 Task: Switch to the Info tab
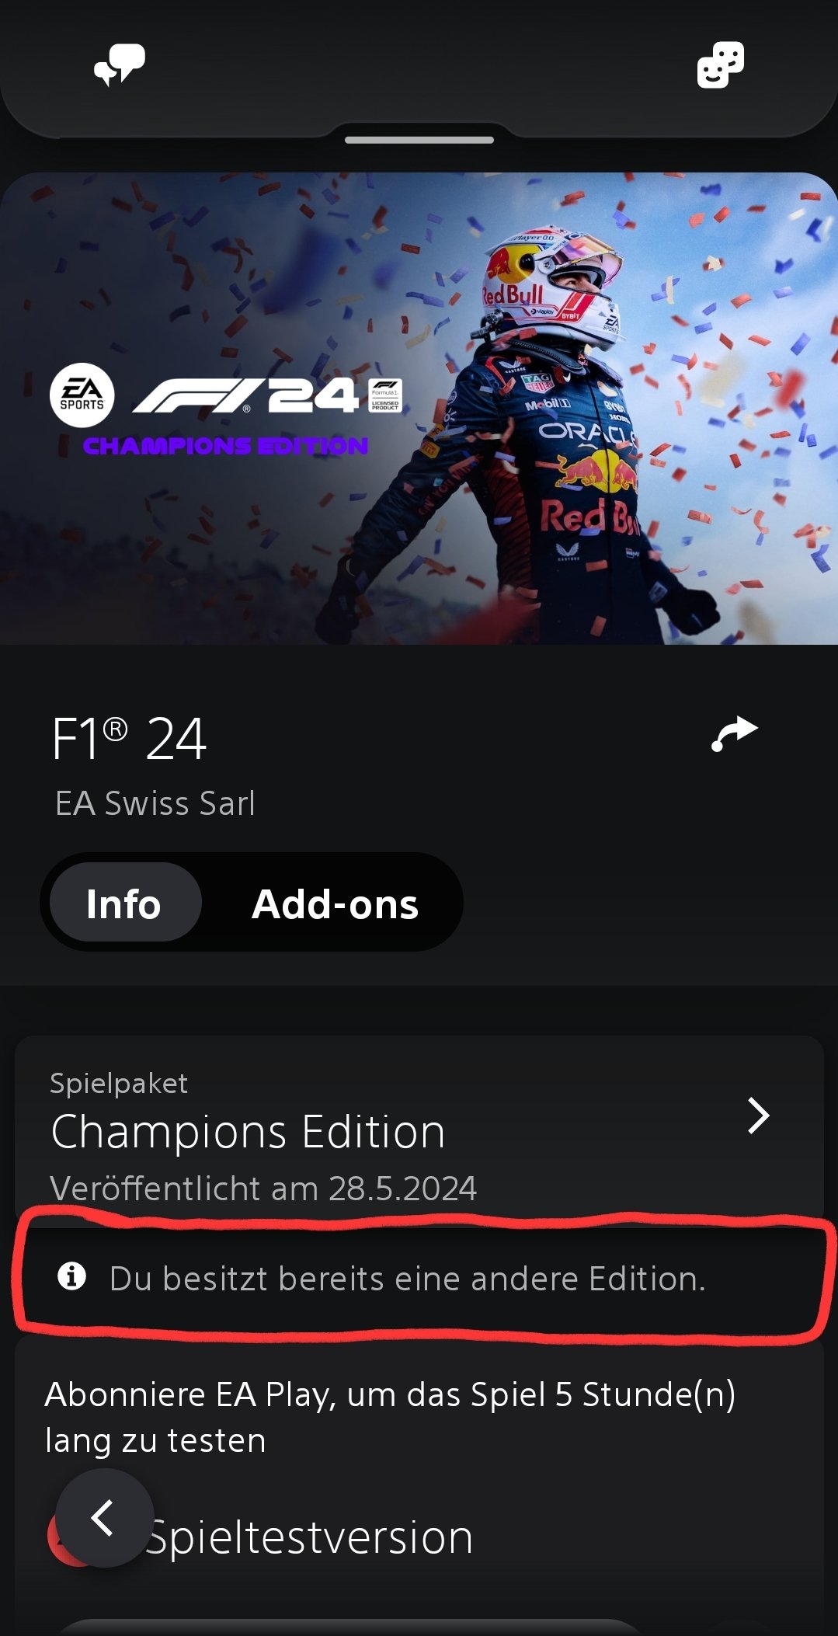point(124,903)
